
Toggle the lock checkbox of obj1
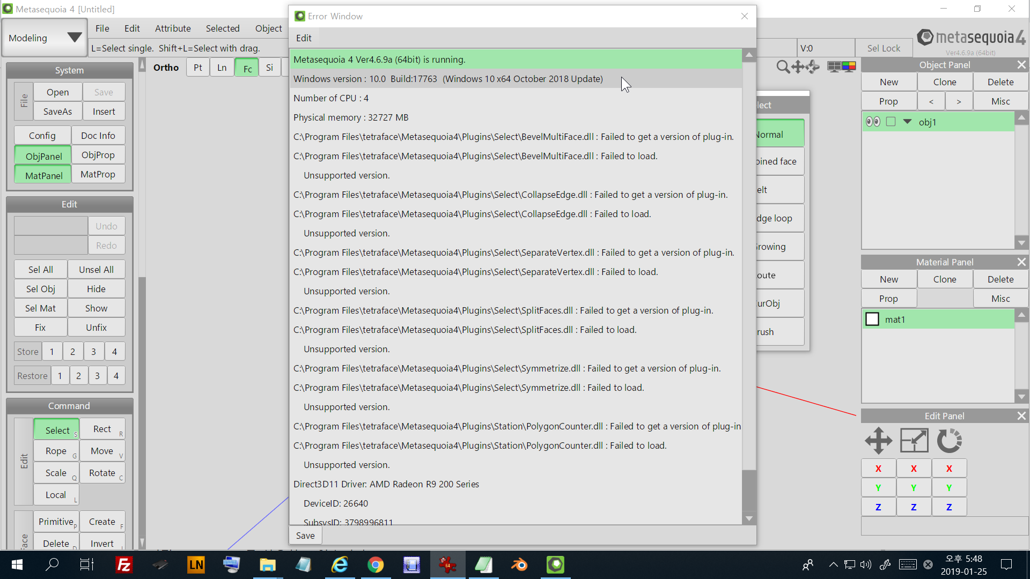(891, 122)
